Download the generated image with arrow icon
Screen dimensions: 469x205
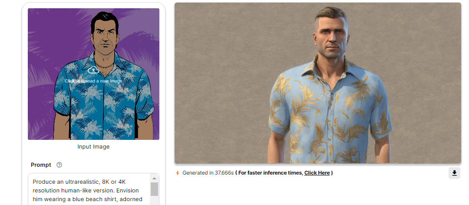click(x=454, y=173)
